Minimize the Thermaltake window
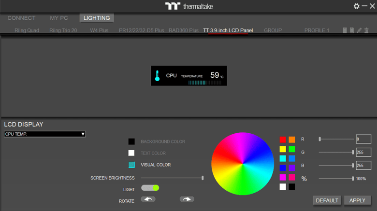Viewport: 377px width, 211px height. [x=364, y=6]
